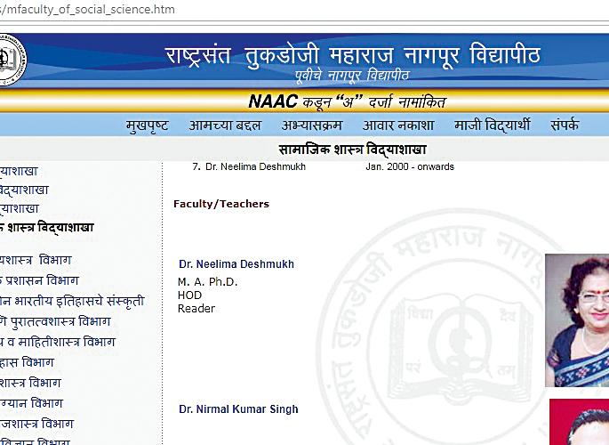Screen dimensions: 609x445
Task: Open the मुखपृष्ठ menu item
Action: click(x=148, y=125)
